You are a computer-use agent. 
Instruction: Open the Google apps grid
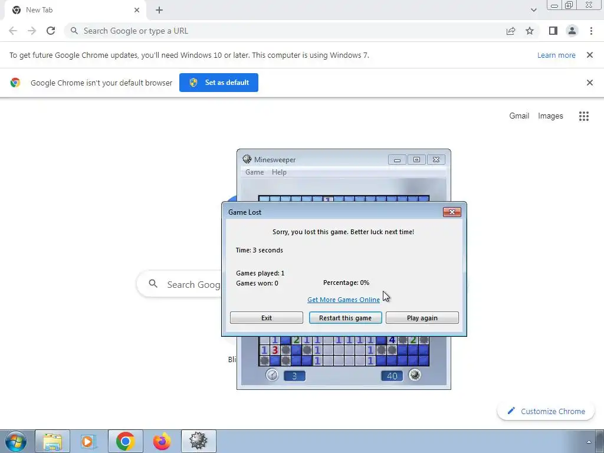(x=584, y=116)
